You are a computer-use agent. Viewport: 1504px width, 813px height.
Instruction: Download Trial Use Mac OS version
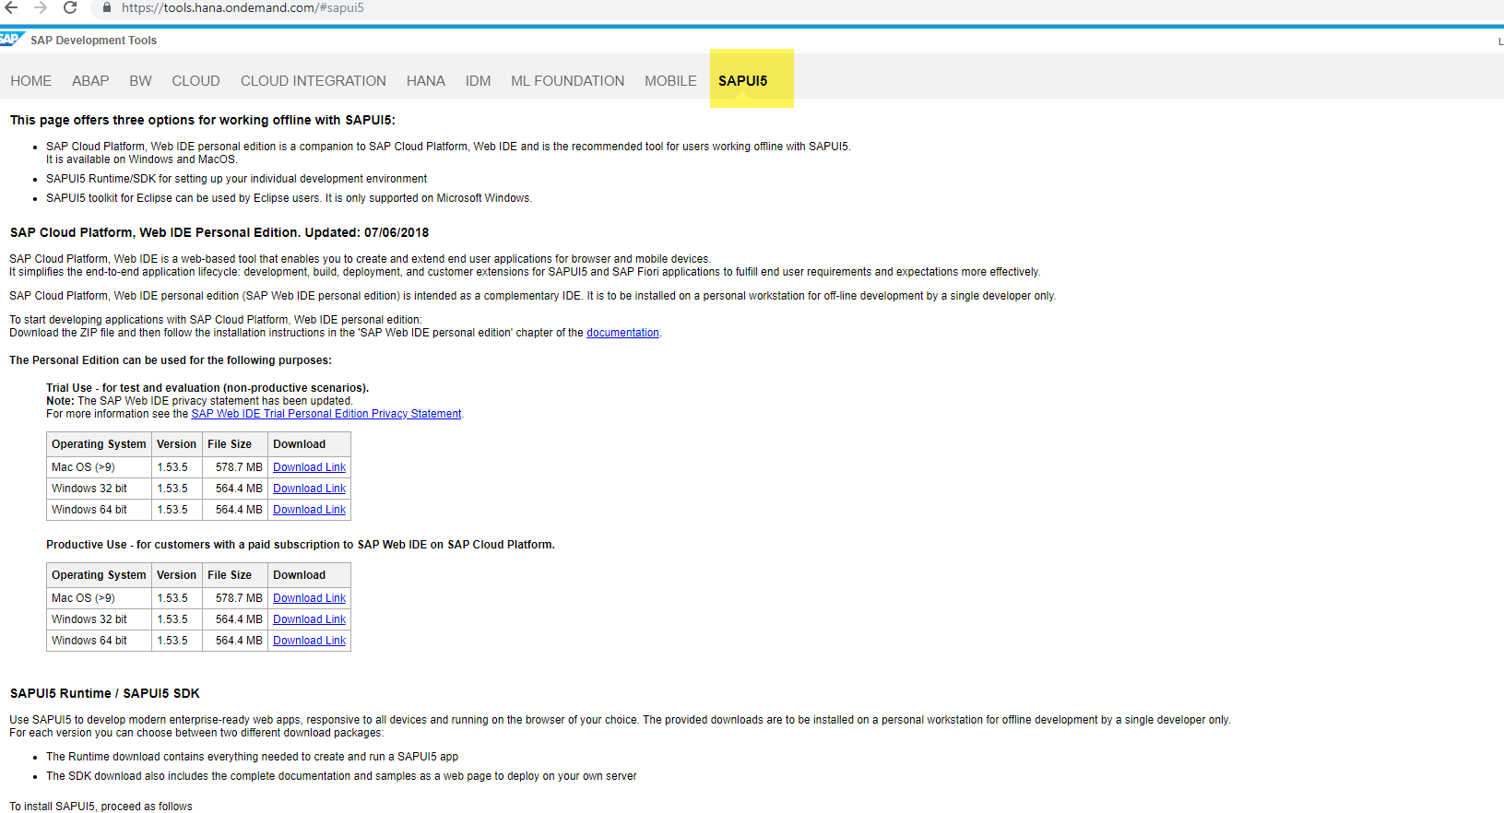(x=309, y=467)
